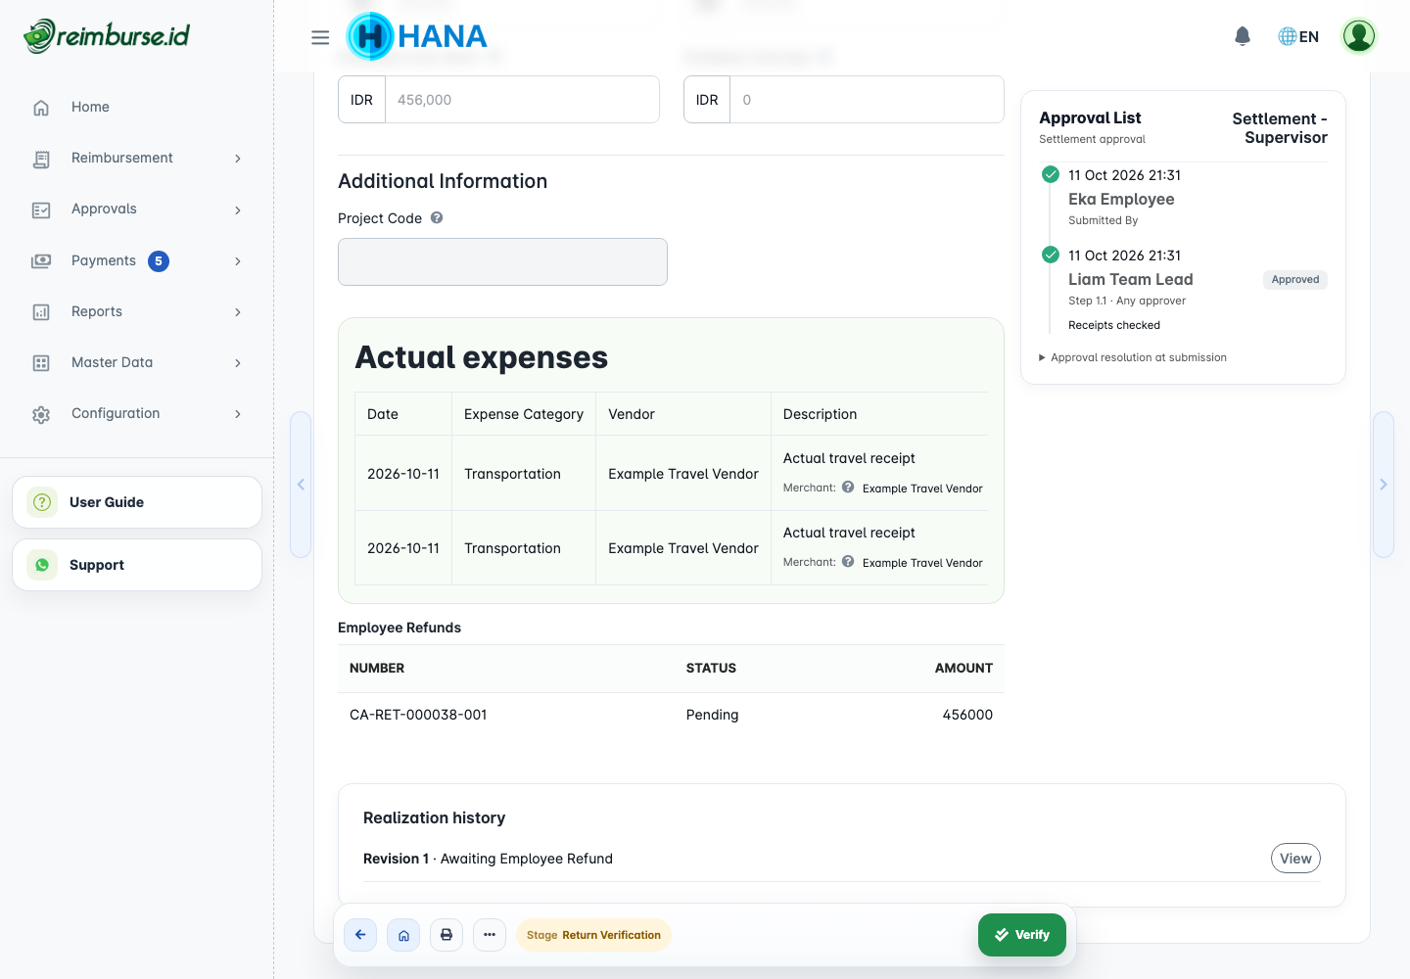The image size is (1410, 979).
Task: Open the HANA company logo
Action: [x=417, y=36]
